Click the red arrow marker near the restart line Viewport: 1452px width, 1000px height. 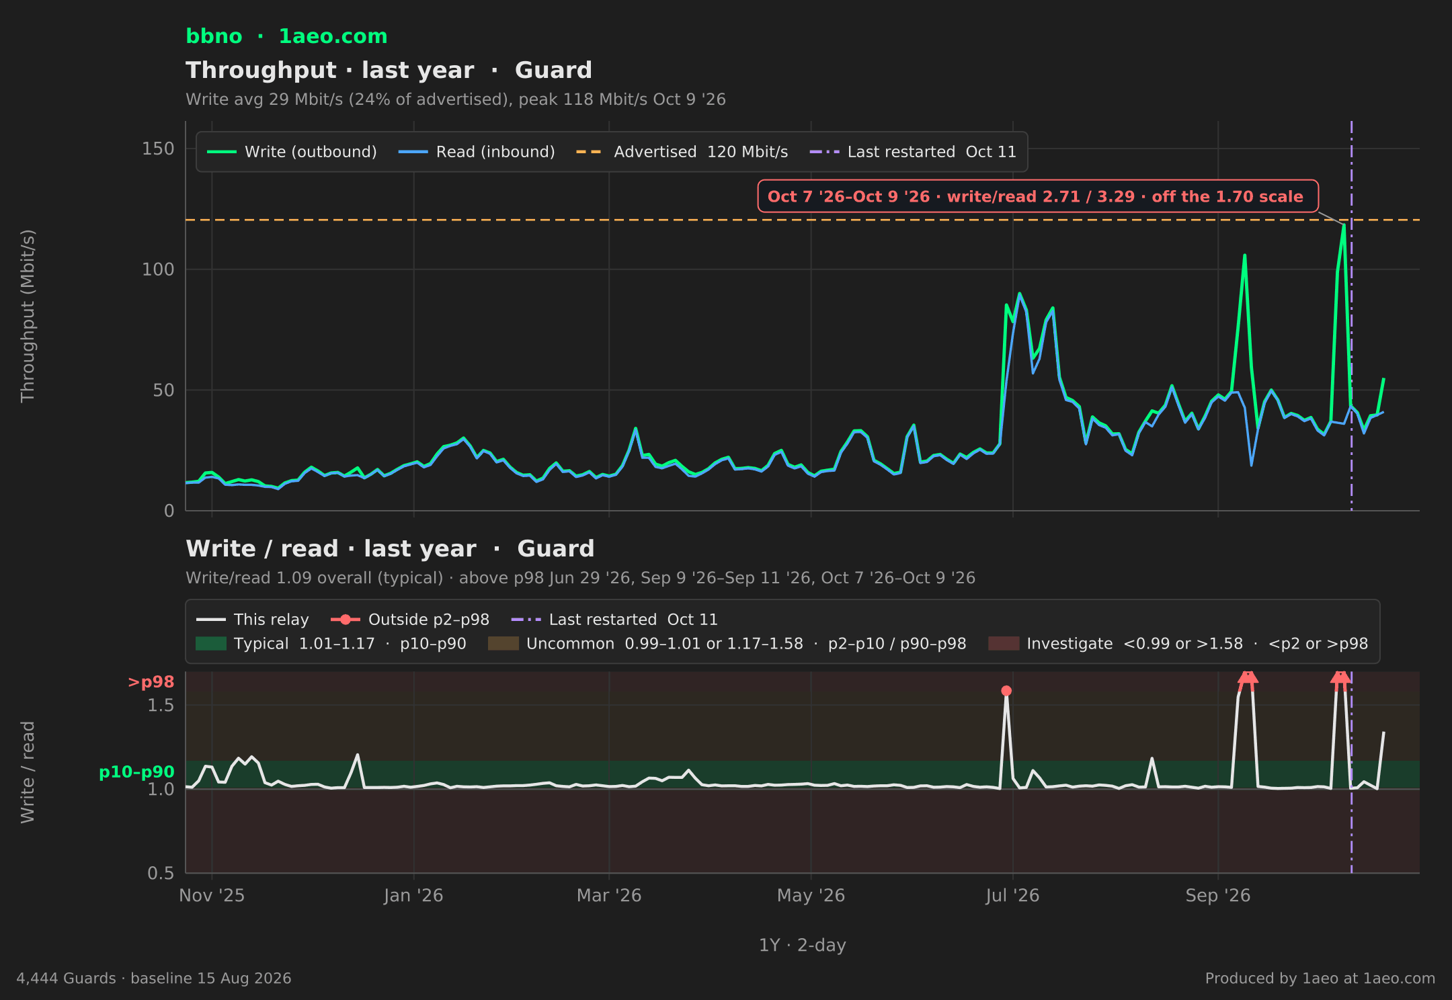click(1340, 679)
